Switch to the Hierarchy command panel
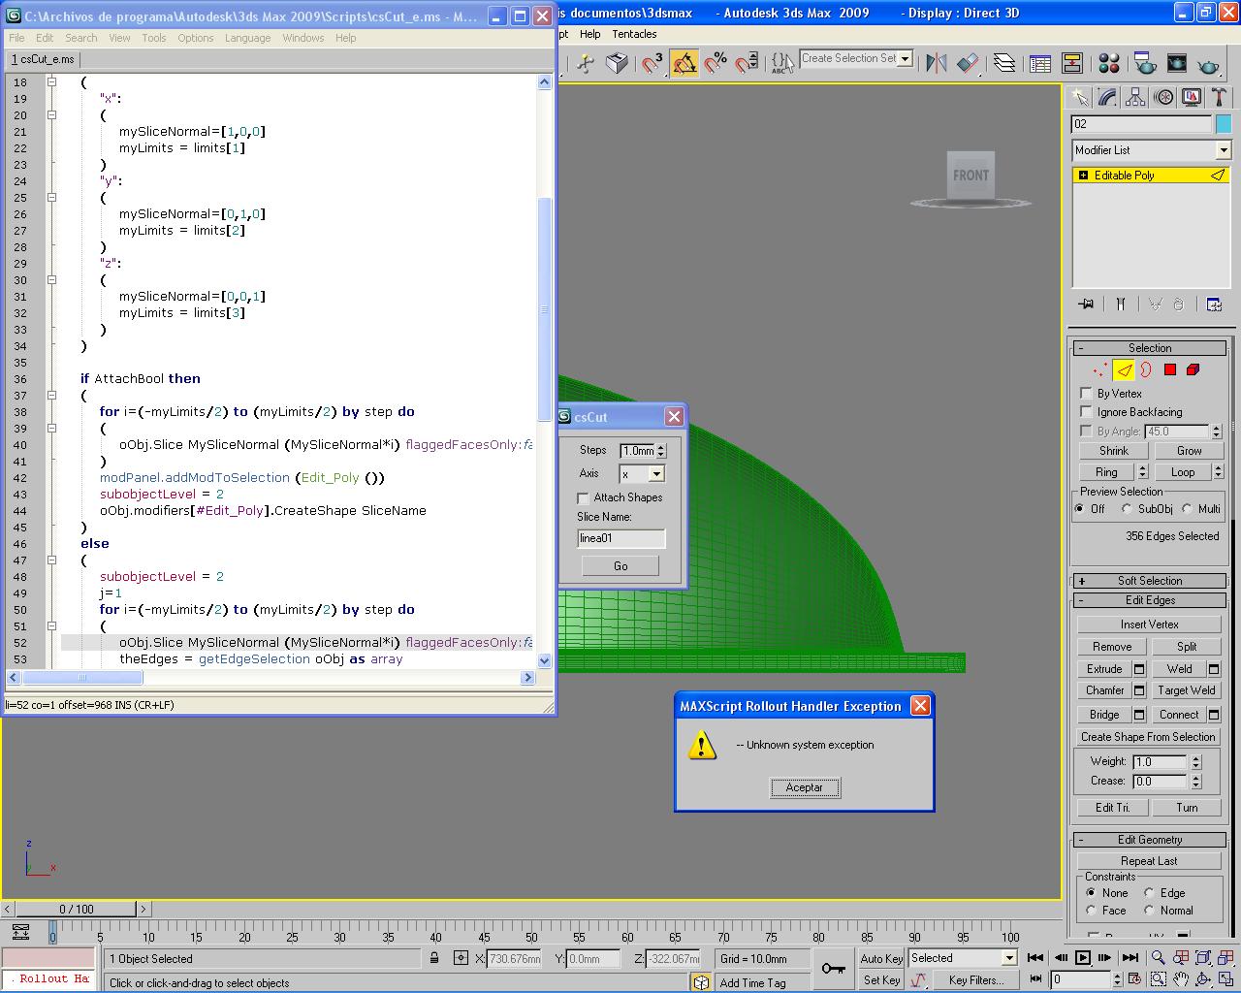This screenshot has height=993, width=1241. coord(1135,97)
